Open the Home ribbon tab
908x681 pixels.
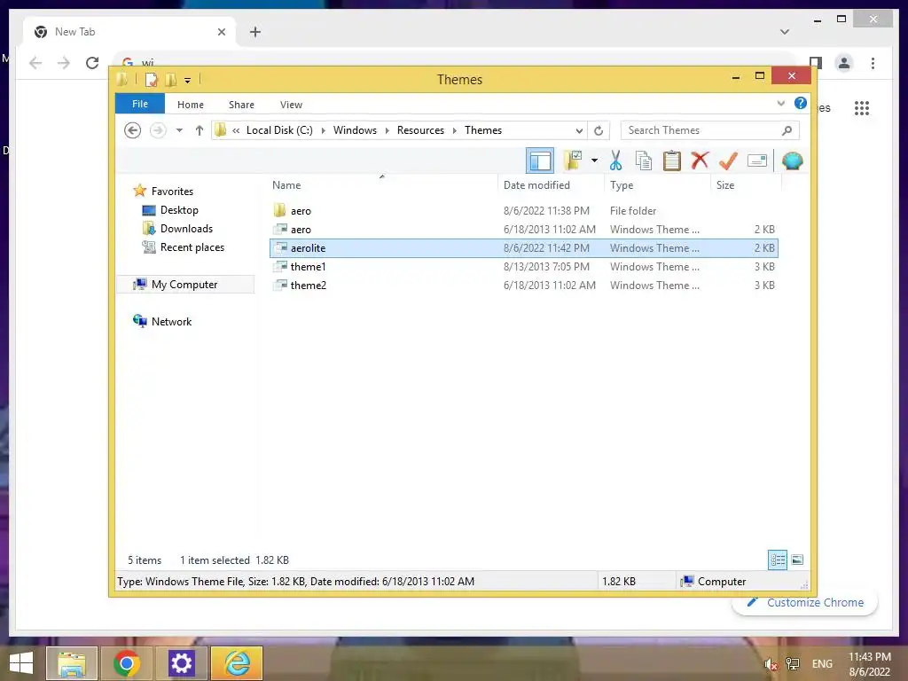[x=191, y=105]
